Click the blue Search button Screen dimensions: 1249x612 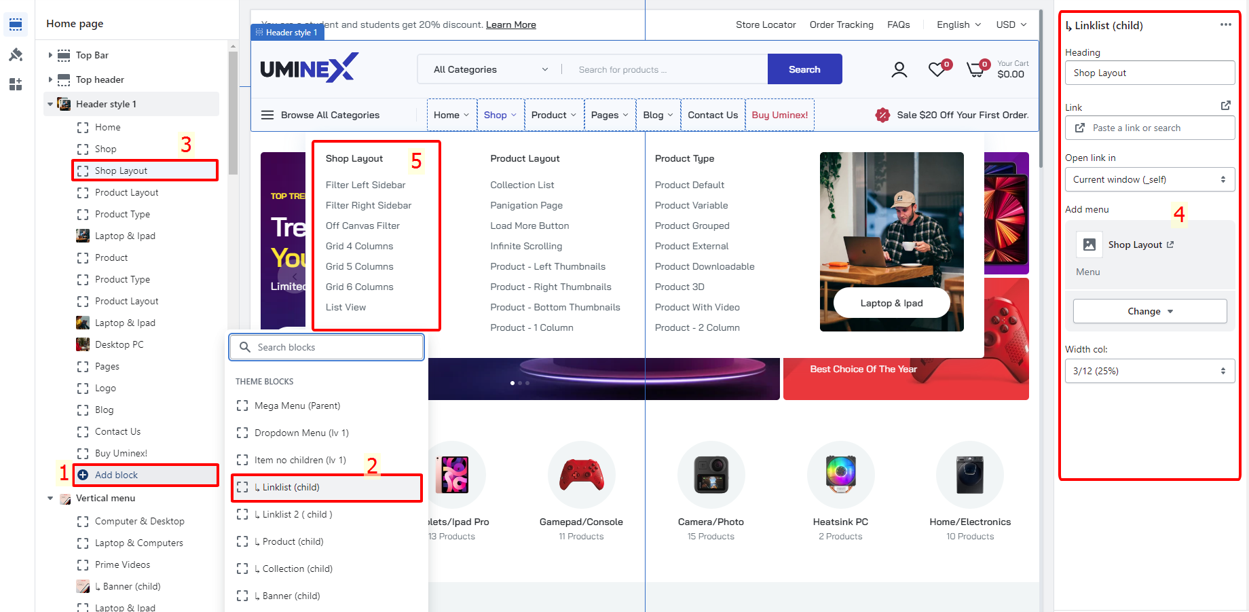point(804,69)
